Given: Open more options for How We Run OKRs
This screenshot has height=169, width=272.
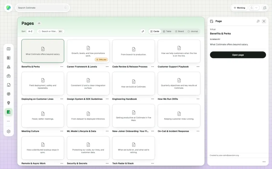Looking at the screenshot, I should point(198,99).
